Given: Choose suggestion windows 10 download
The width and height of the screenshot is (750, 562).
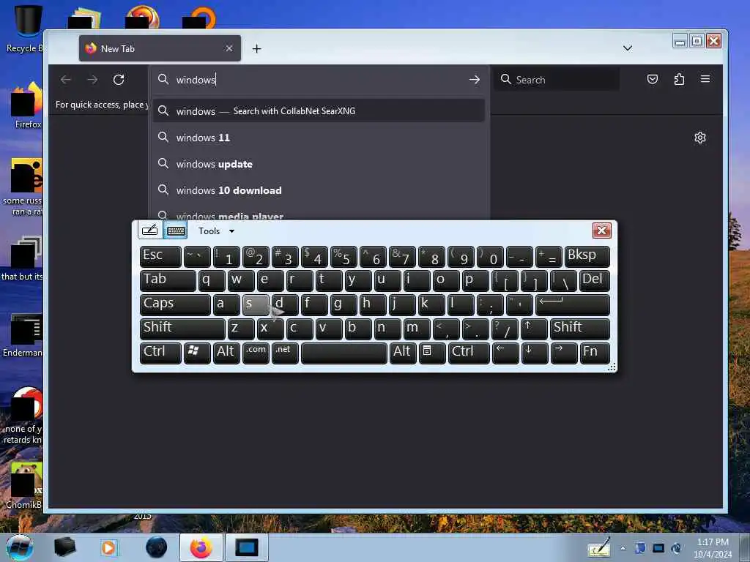Looking at the screenshot, I should 319,190.
